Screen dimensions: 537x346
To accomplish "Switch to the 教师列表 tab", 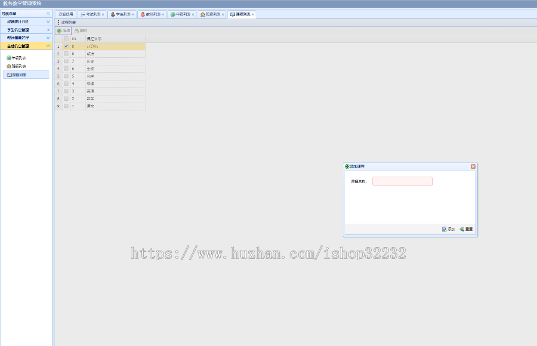I will [x=152, y=14].
